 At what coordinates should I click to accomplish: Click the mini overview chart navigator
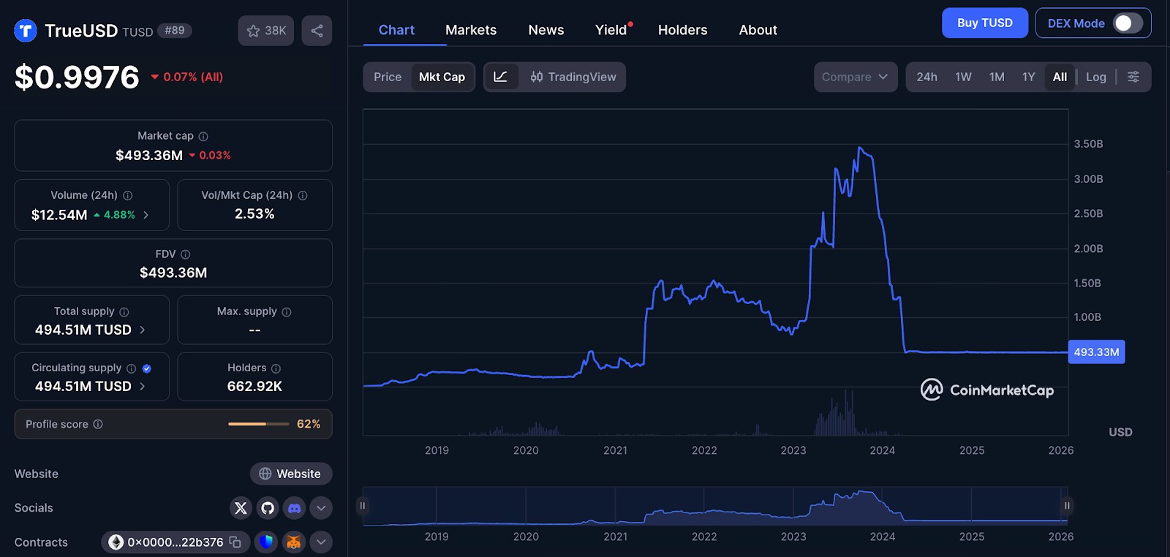715,506
